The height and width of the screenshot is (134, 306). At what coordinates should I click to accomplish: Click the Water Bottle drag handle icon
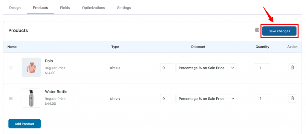pos(11,99)
